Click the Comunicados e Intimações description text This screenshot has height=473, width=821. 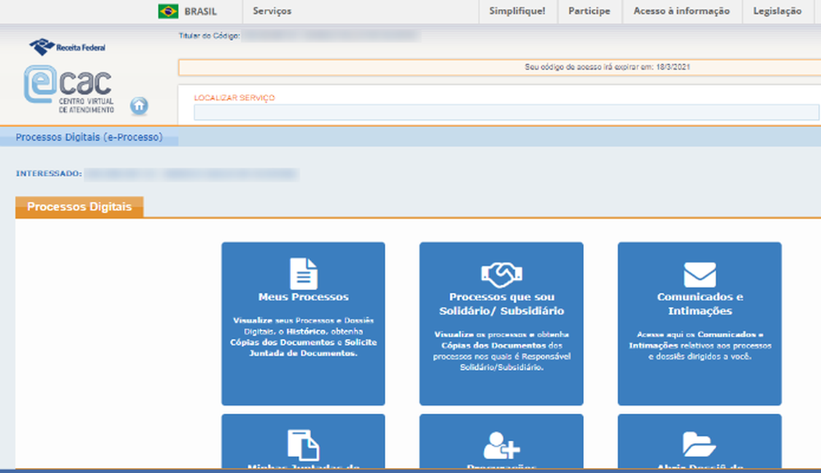(x=699, y=346)
